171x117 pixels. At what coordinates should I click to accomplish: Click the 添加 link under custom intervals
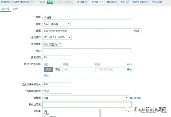tap(46, 76)
